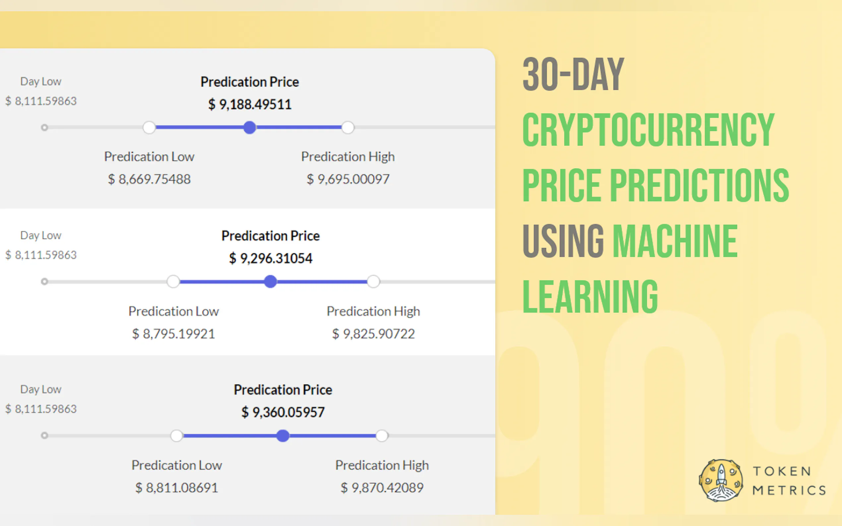Click the Token Metrics brand name text
842x526 pixels.
click(x=789, y=481)
